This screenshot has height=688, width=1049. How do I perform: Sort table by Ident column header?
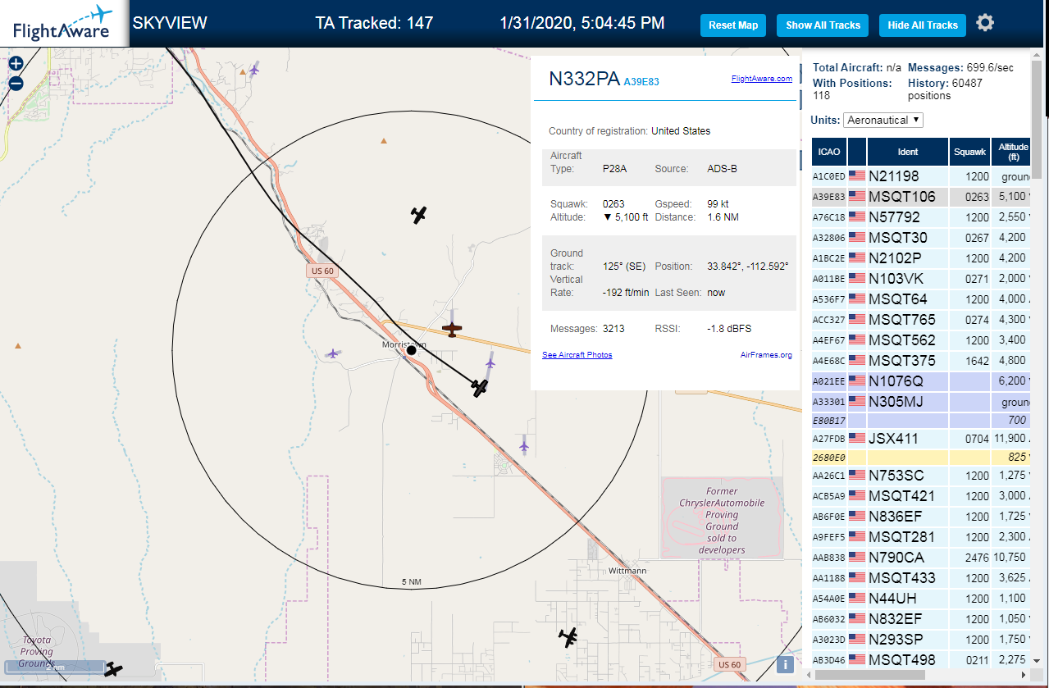click(x=908, y=152)
